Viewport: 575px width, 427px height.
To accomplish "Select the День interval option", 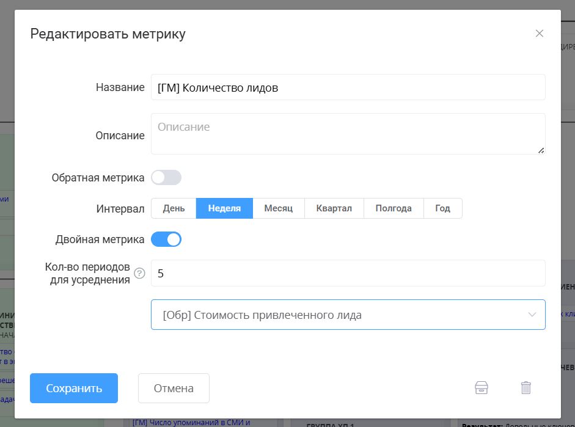I will tap(174, 208).
